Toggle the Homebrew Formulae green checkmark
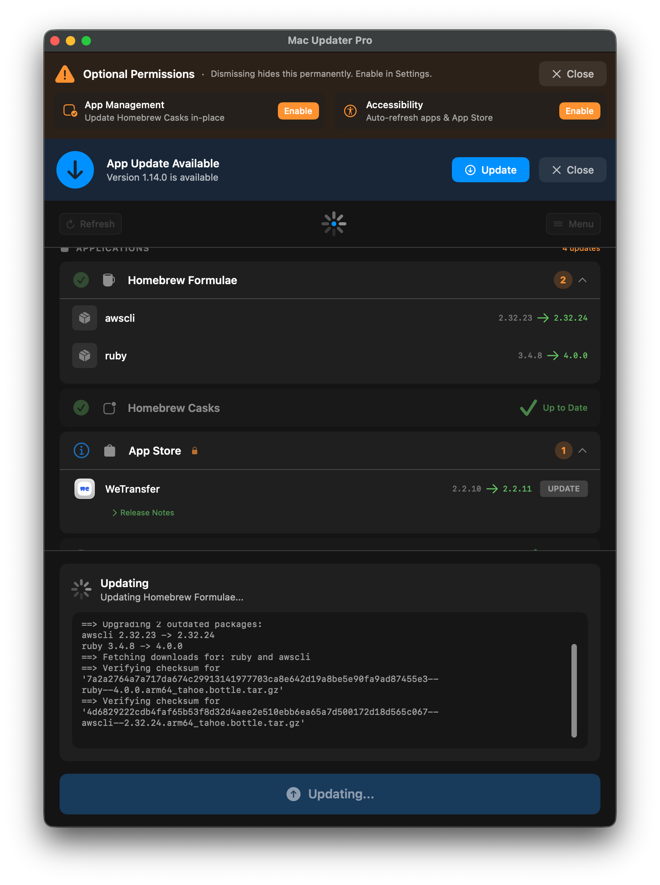 [81, 280]
